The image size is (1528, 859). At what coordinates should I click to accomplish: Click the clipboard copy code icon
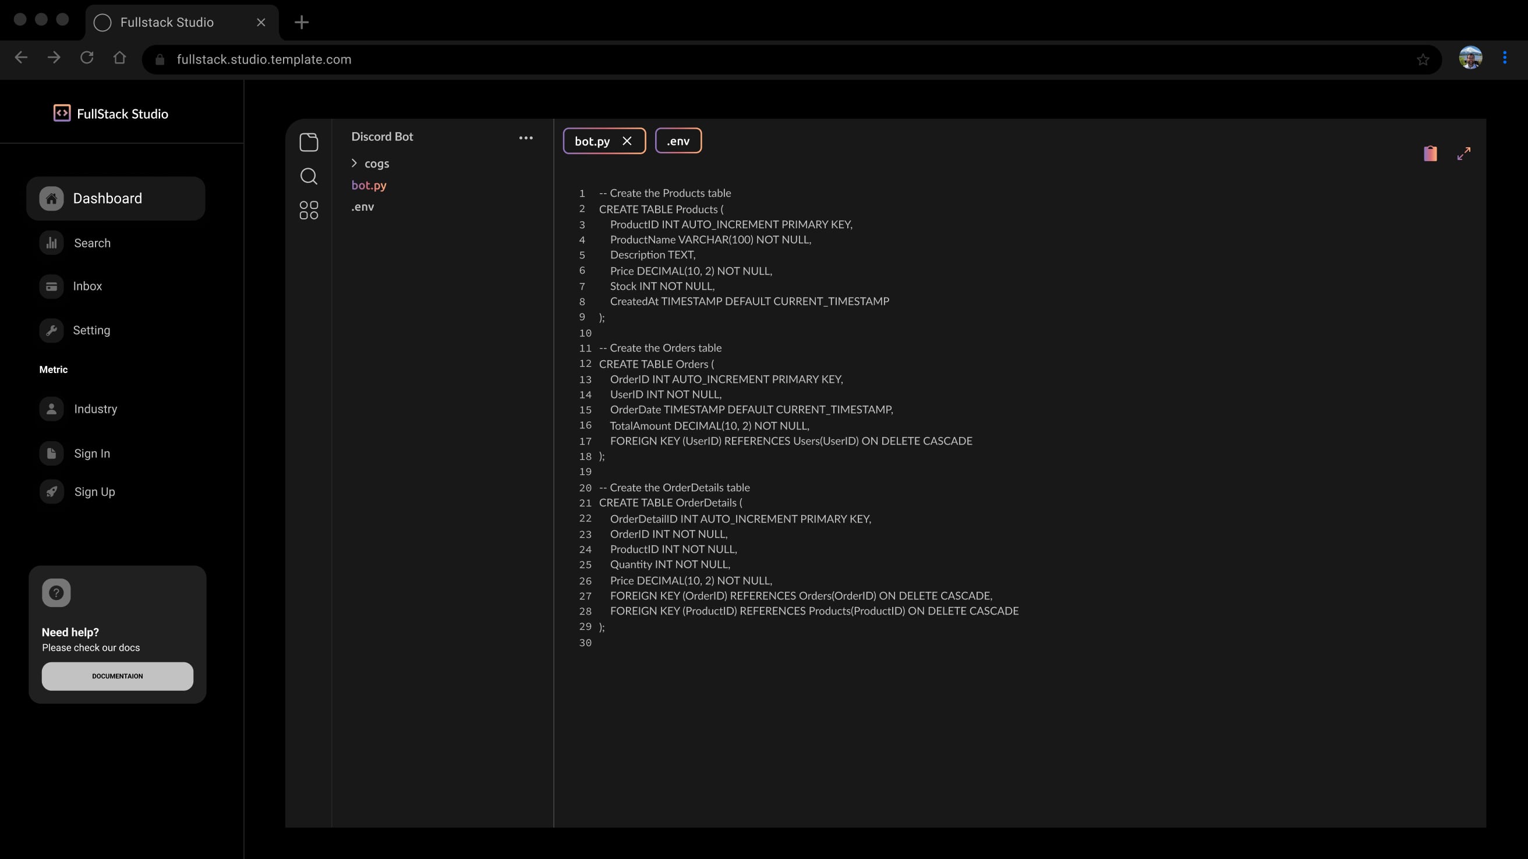coord(1430,154)
